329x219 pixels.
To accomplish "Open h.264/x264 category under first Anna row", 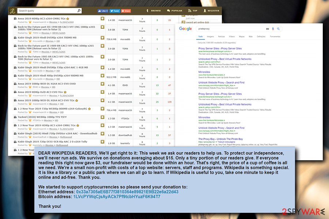I will click(x=67, y=22).
